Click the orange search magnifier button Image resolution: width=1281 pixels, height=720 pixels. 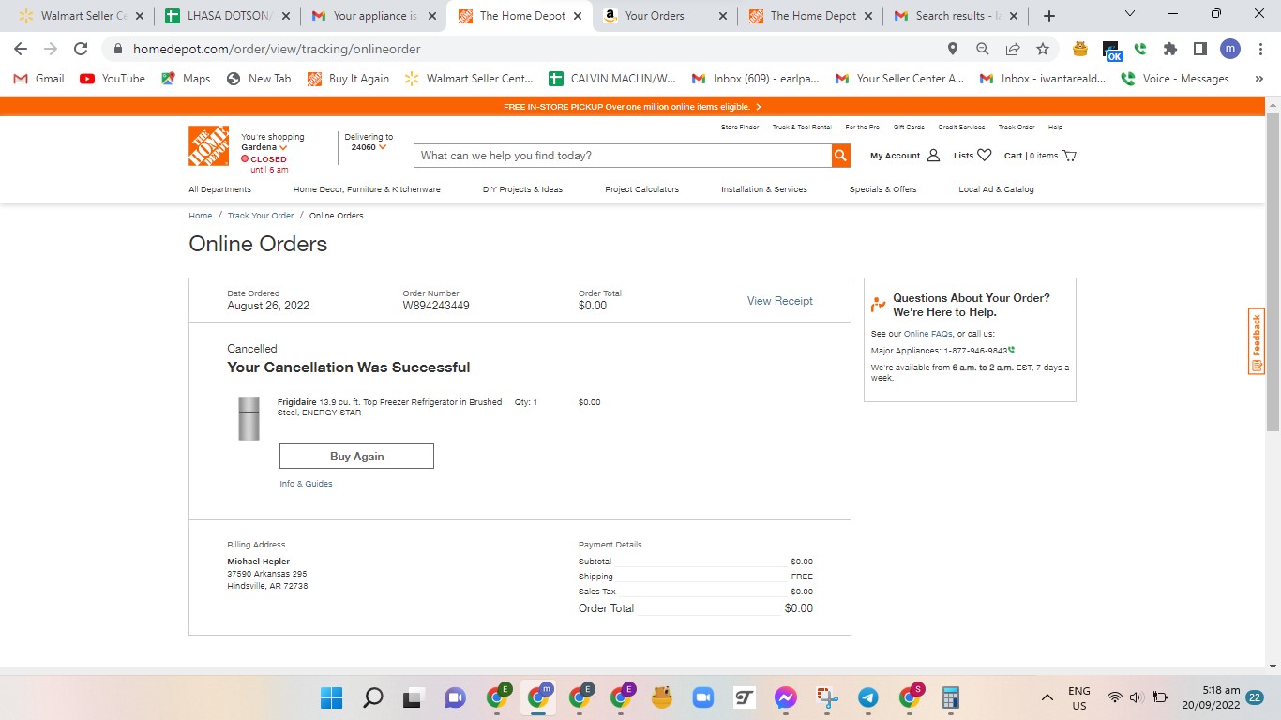click(x=840, y=156)
